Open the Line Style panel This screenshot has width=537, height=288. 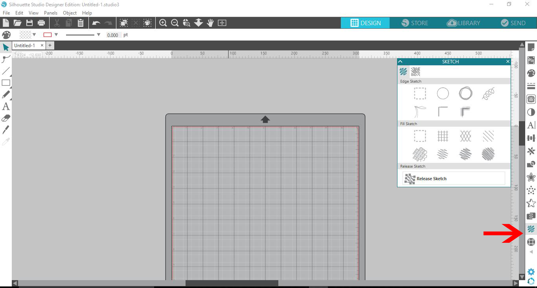[x=531, y=87]
